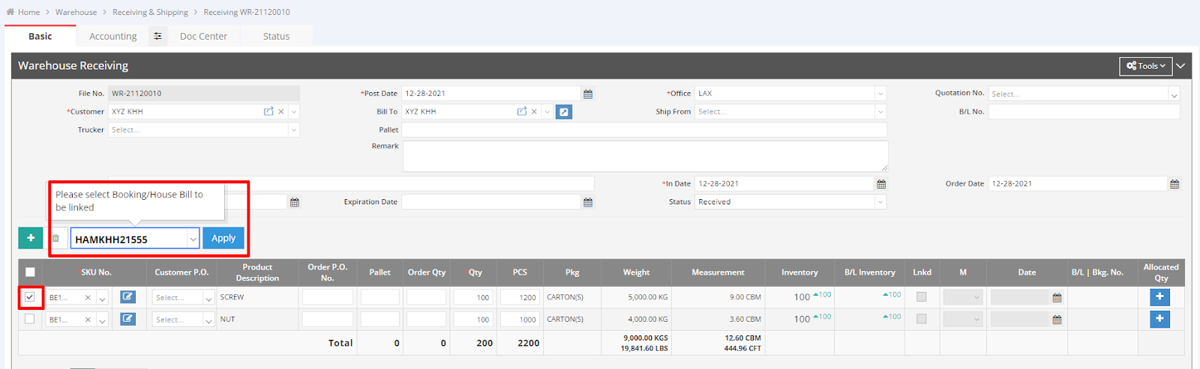Click the blue arrow icon next to Bill To

point(564,112)
